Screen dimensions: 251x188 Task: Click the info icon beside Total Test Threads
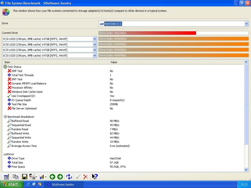pyautogui.click(x=9, y=75)
